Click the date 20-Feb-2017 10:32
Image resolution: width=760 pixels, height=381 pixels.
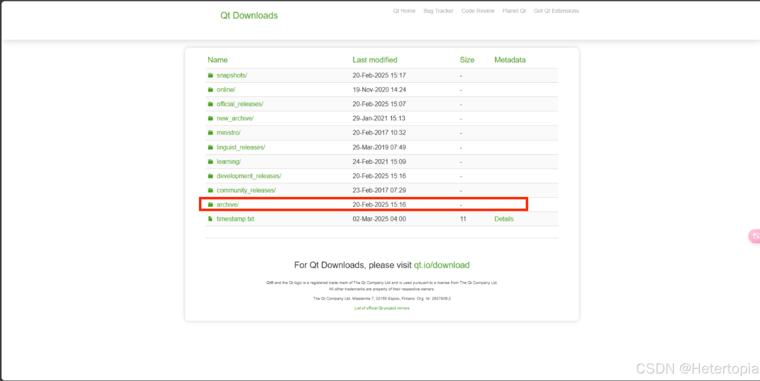tap(379, 133)
